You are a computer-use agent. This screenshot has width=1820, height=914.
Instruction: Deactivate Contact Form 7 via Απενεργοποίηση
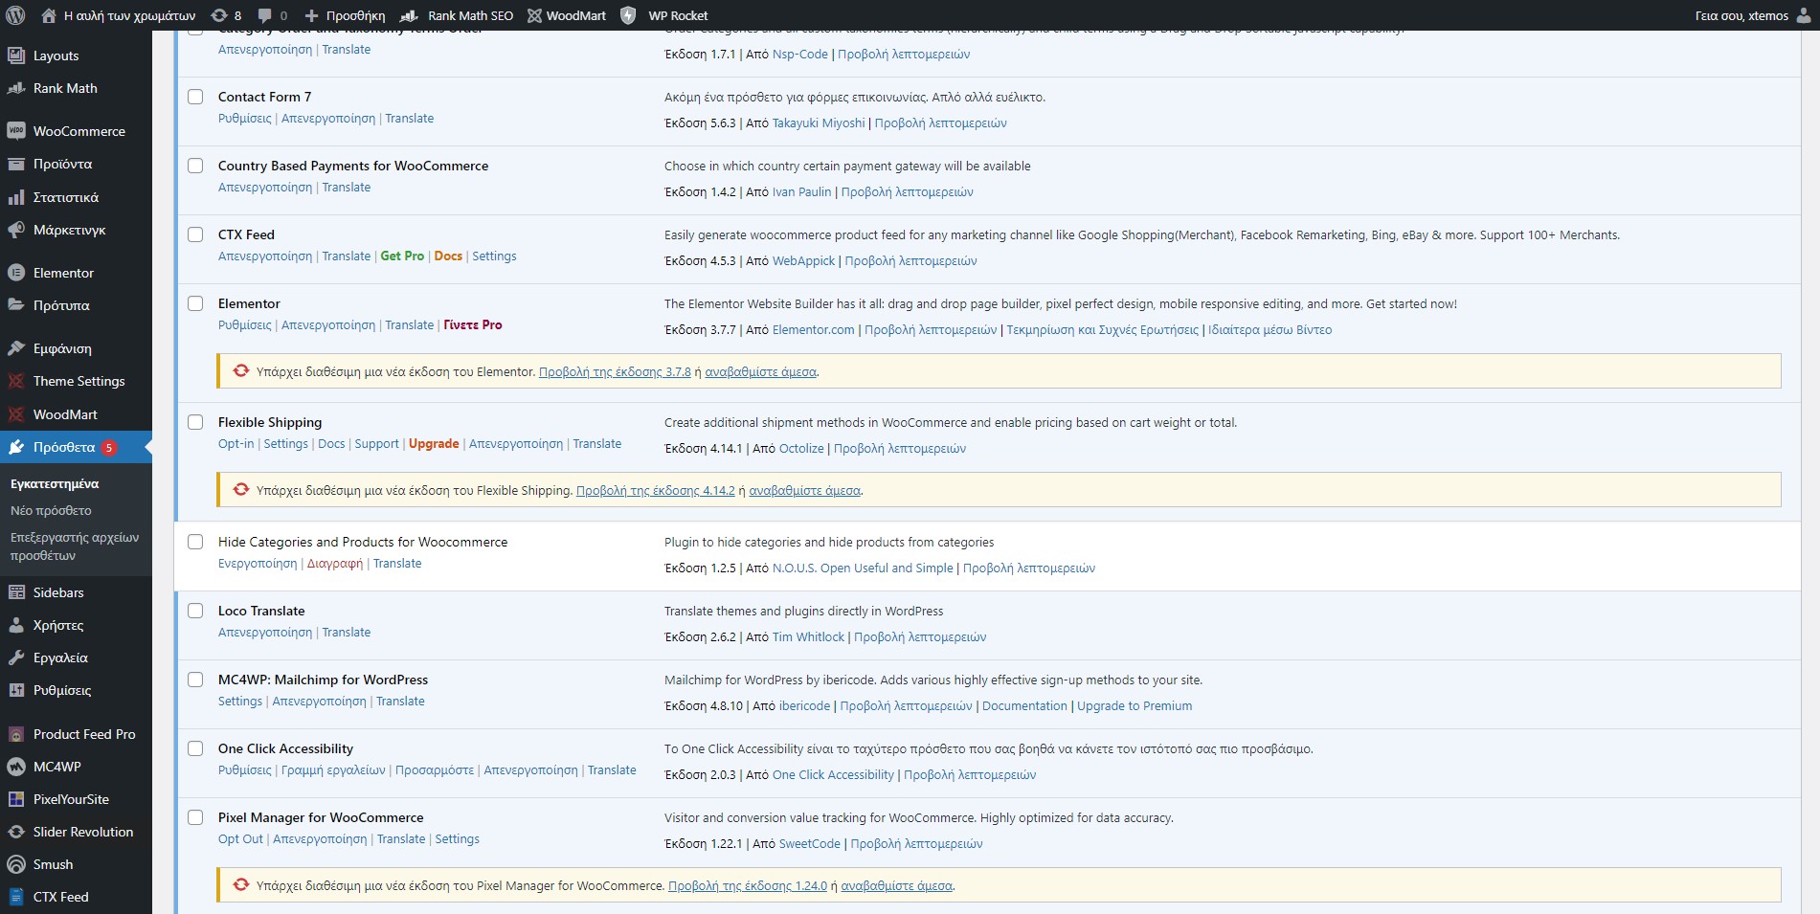tap(328, 119)
